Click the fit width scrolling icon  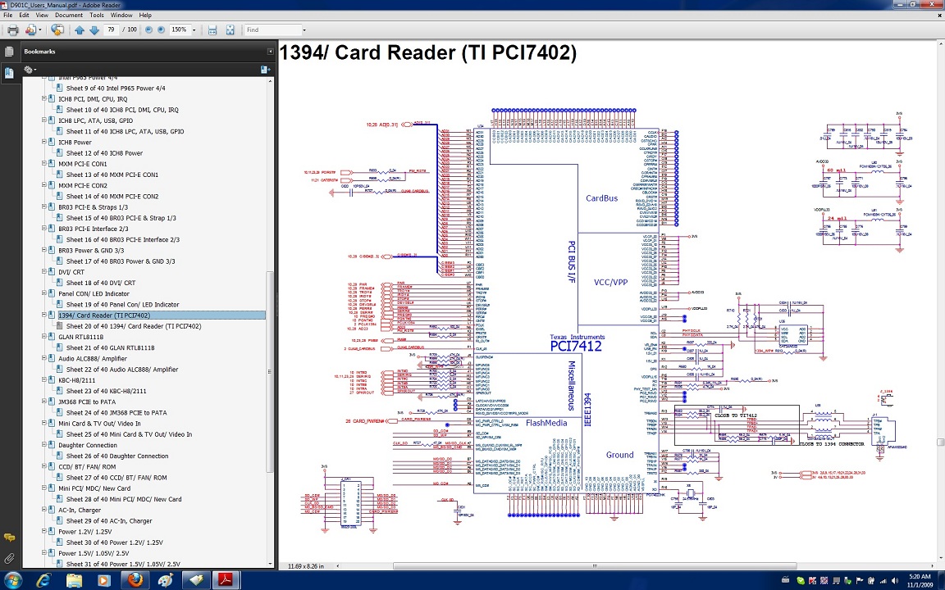(212, 29)
